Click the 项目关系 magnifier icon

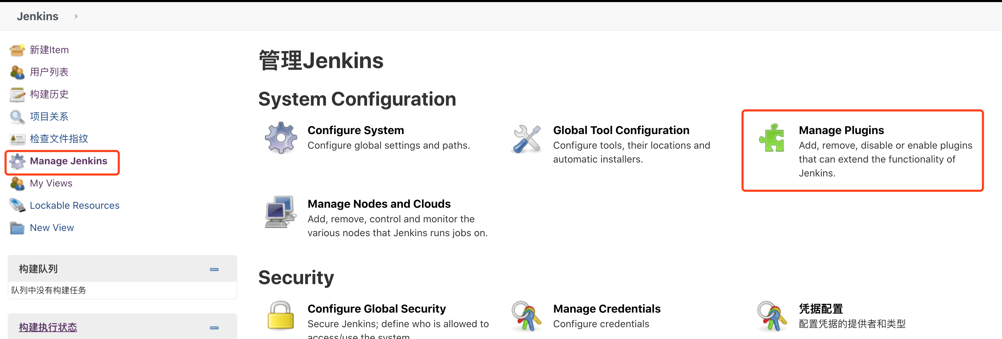(17, 116)
